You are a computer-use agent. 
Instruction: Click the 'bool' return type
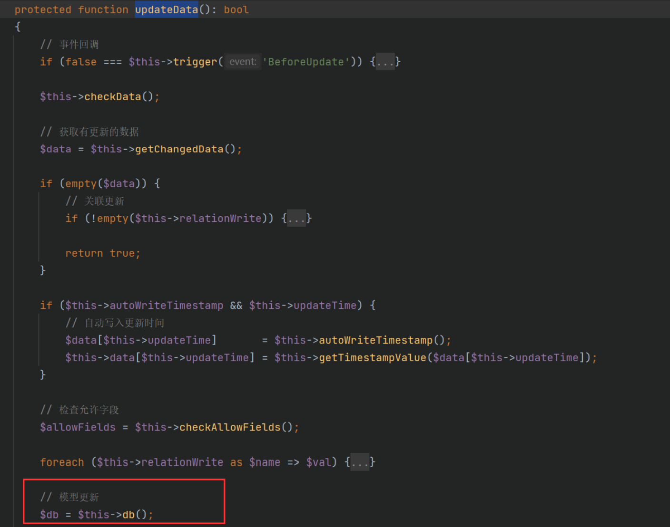click(236, 10)
